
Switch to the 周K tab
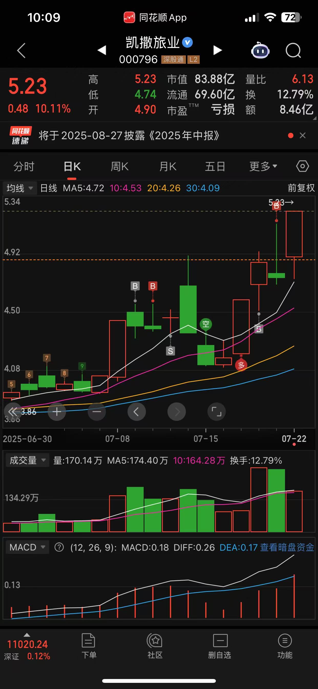tap(120, 166)
